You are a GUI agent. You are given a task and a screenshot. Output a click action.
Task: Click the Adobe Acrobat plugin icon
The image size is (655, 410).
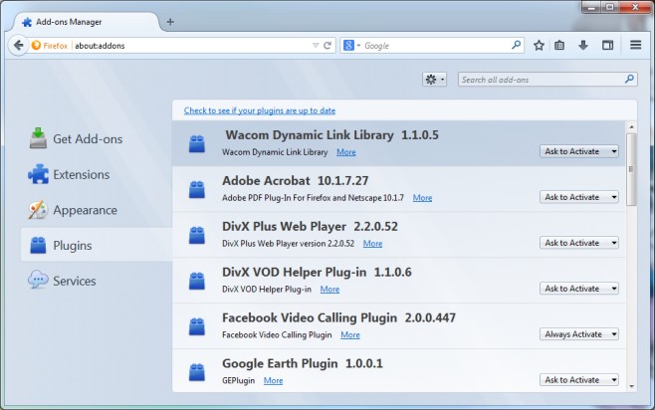tap(197, 189)
